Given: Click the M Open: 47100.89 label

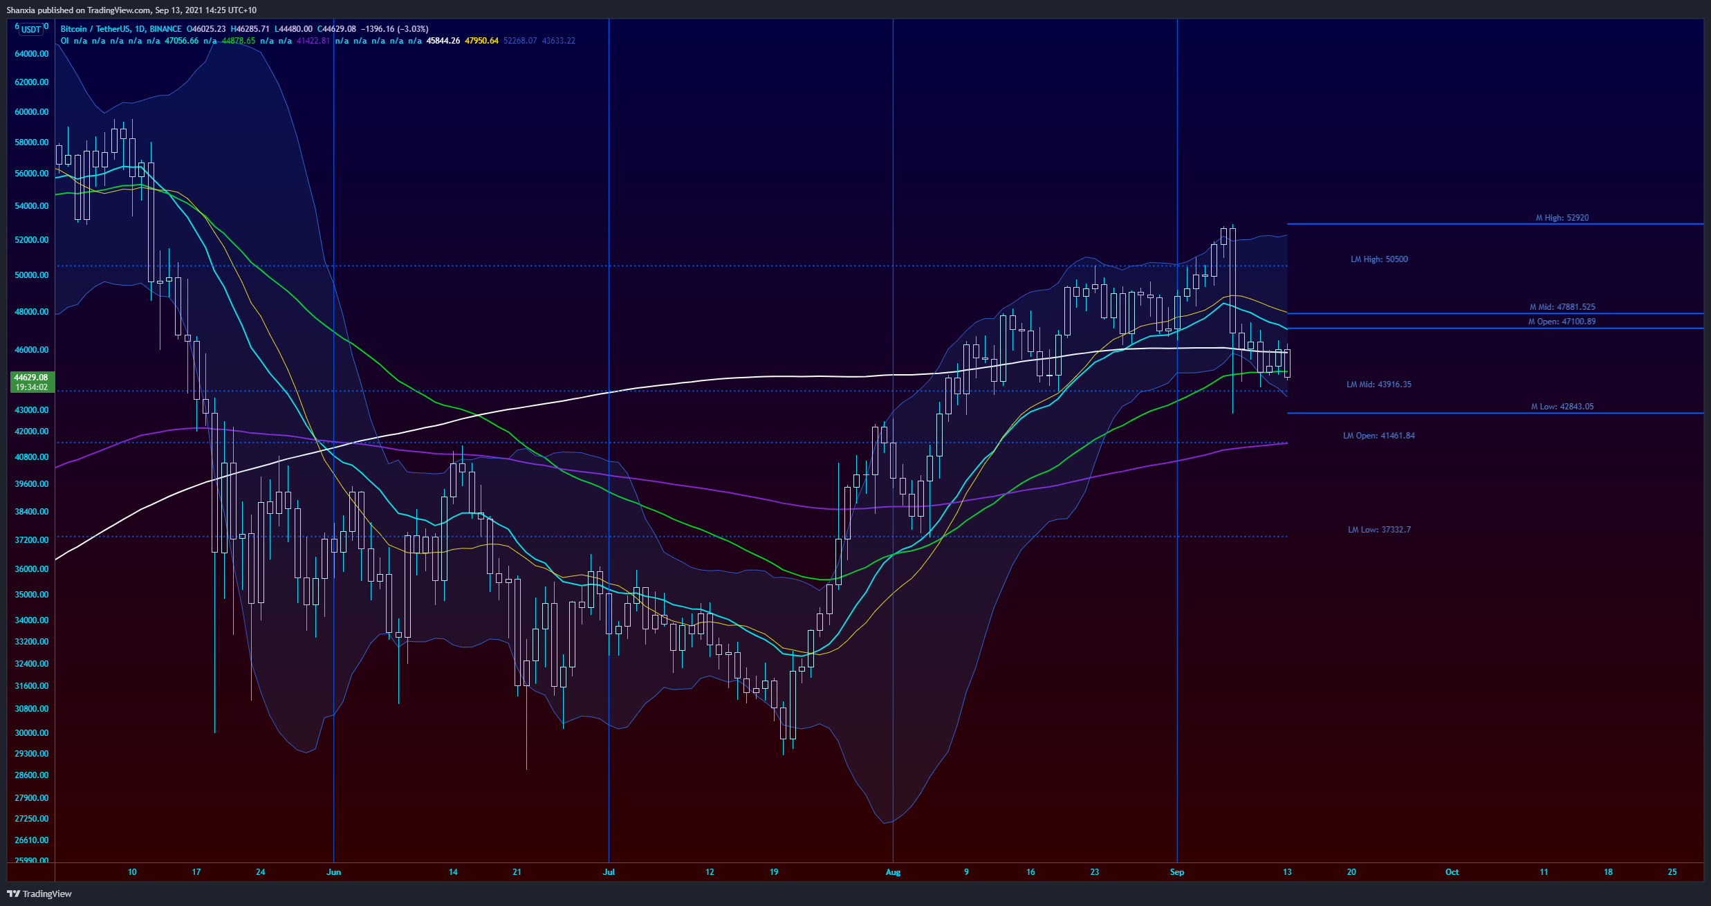Looking at the screenshot, I should (x=1562, y=322).
